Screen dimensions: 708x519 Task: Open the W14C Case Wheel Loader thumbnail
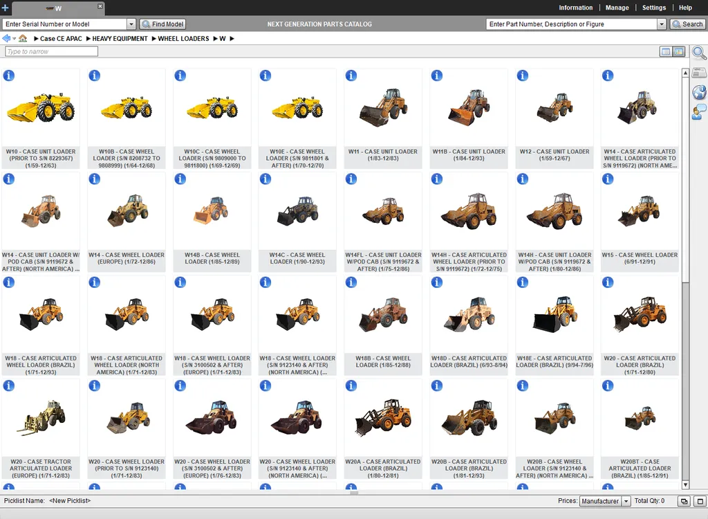297,210
